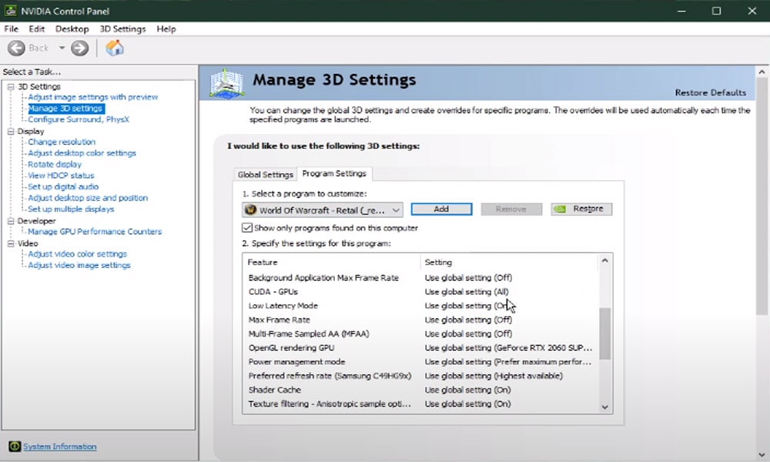770x462 pixels.
Task: Click the Forward arrow icon
Action: (x=79, y=48)
